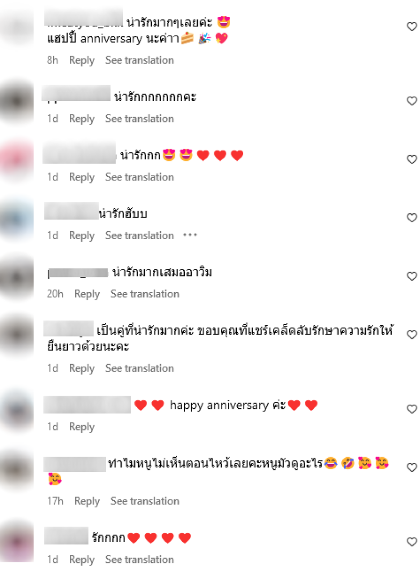
Task: Heart the long two-line Thai comment
Action: 412,335
